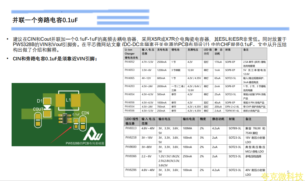Select the PW6513 row in the LDO table
Screen dimensions: 305x181
click(131, 128)
